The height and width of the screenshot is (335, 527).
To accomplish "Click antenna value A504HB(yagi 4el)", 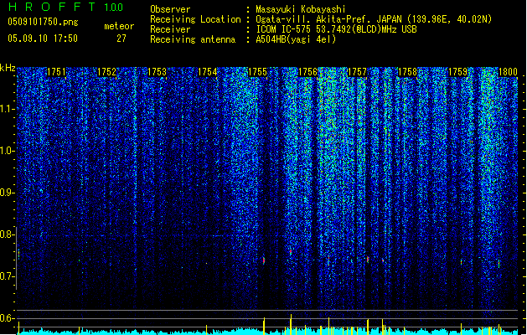I will (296, 39).
